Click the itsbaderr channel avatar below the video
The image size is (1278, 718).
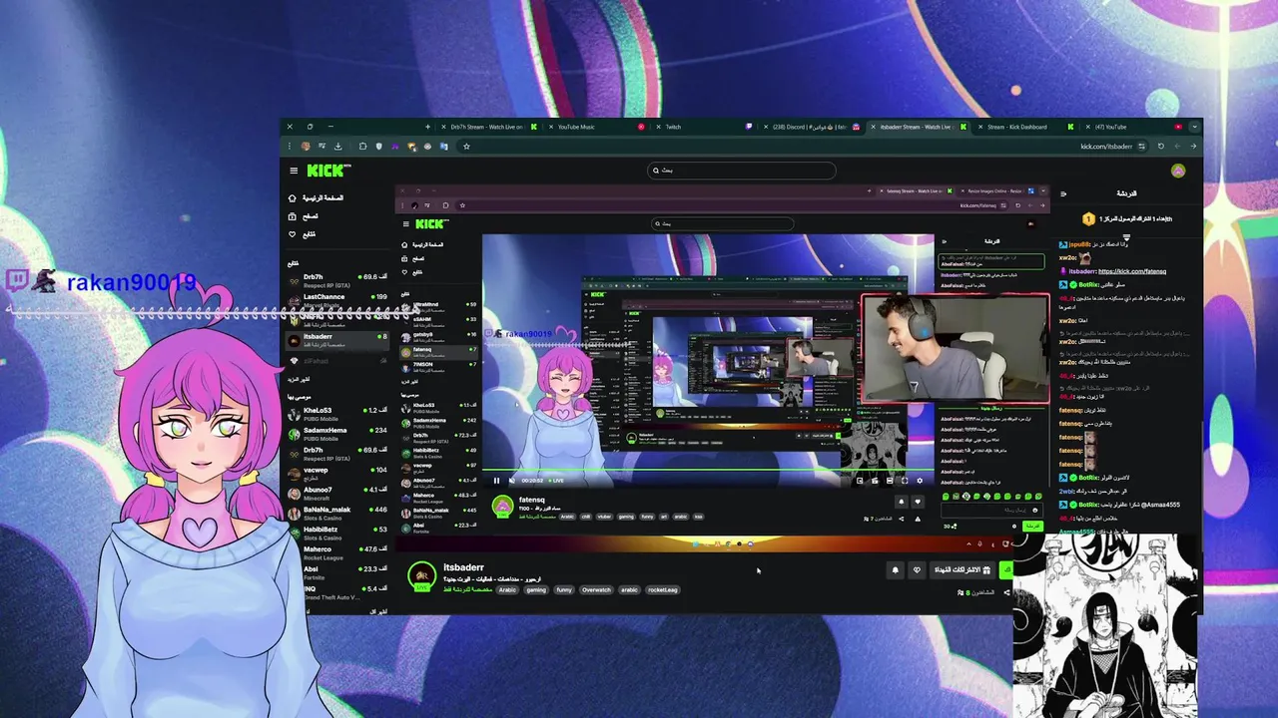pyautogui.click(x=421, y=576)
